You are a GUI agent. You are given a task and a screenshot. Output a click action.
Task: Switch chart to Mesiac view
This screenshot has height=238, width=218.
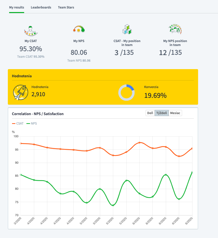point(175,113)
